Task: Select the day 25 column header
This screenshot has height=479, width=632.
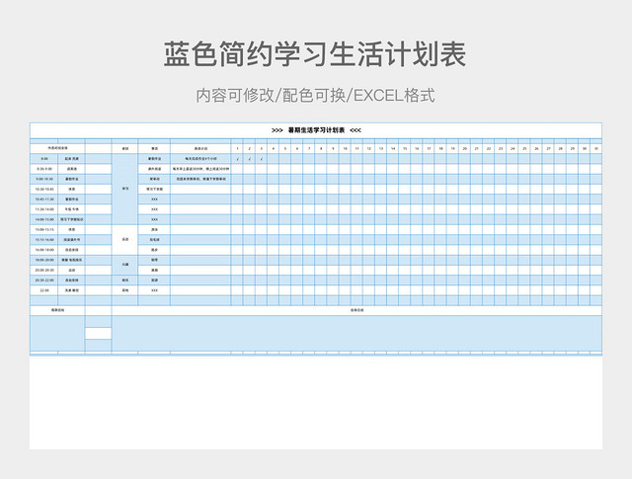Action: point(524,149)
